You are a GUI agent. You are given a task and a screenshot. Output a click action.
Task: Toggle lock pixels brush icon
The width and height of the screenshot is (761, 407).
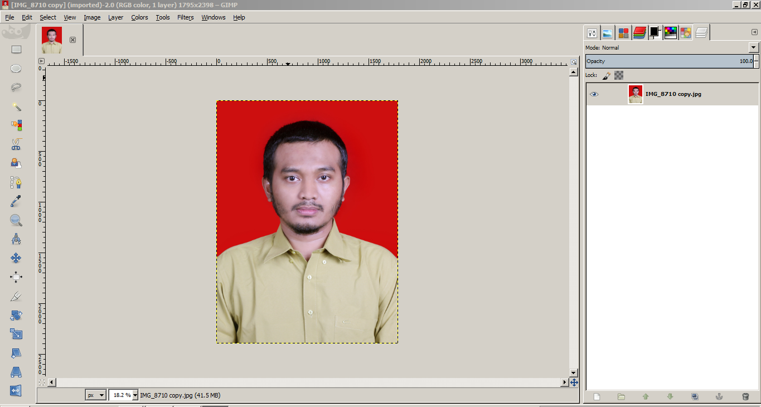point(607,75)
